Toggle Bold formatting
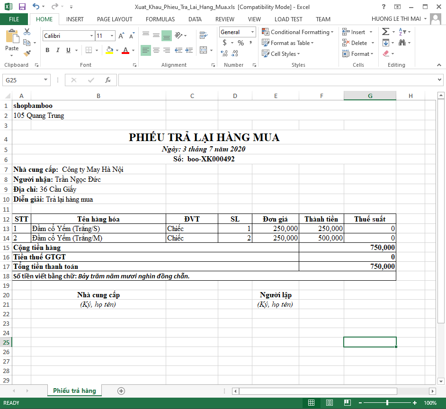The image size is (446, 409). point(47,50)
